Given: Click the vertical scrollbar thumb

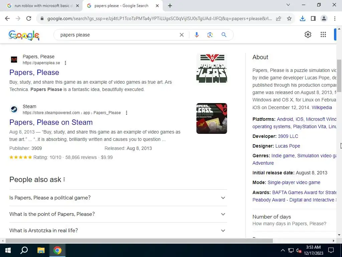Looking at the screenshot, I should click(x=339, y=76).
